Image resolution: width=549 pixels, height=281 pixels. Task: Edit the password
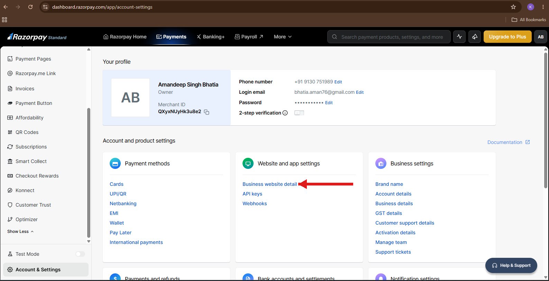point(329,103)
